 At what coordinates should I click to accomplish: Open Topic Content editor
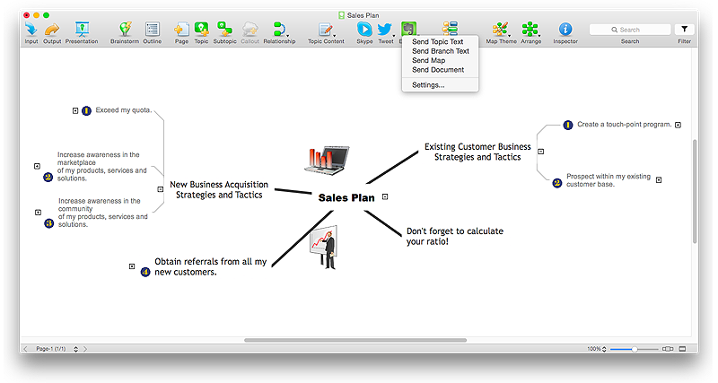(x=325, y=30)
